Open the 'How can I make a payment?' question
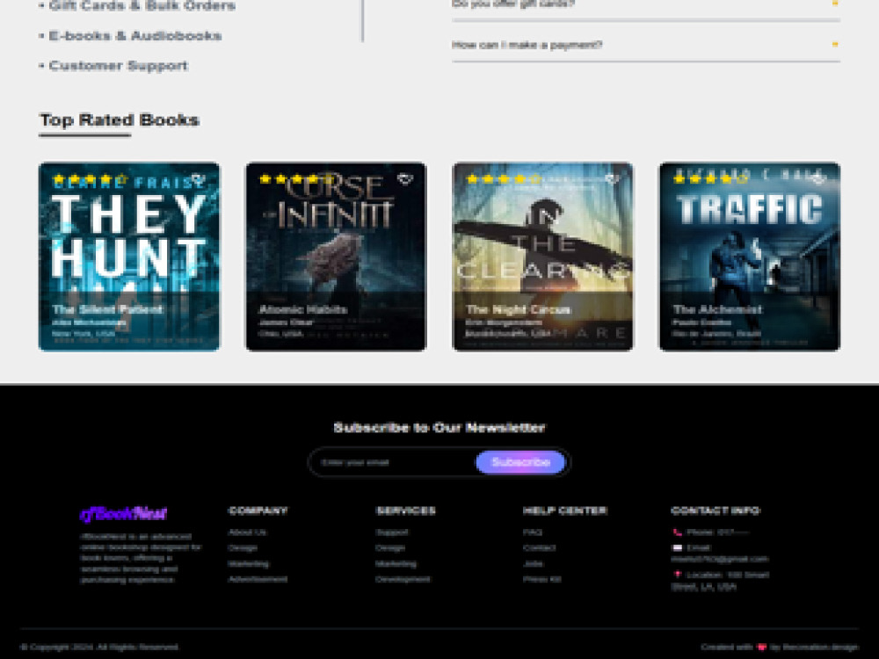Image resolution: width=879 pixels, height=659 pixels. pos(646,45)
